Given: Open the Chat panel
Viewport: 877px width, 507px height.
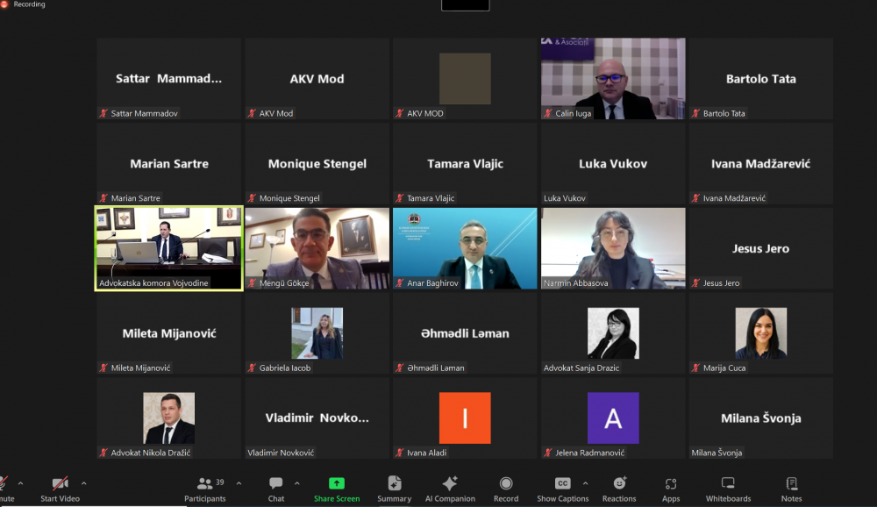Looking at the screenshot, I should pyautogui.click(x=276, y=488).
